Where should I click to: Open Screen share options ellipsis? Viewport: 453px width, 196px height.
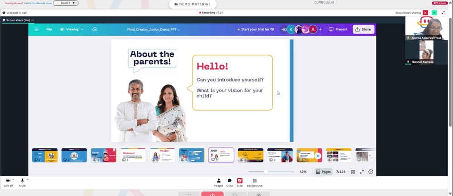[x=33, y=20]
